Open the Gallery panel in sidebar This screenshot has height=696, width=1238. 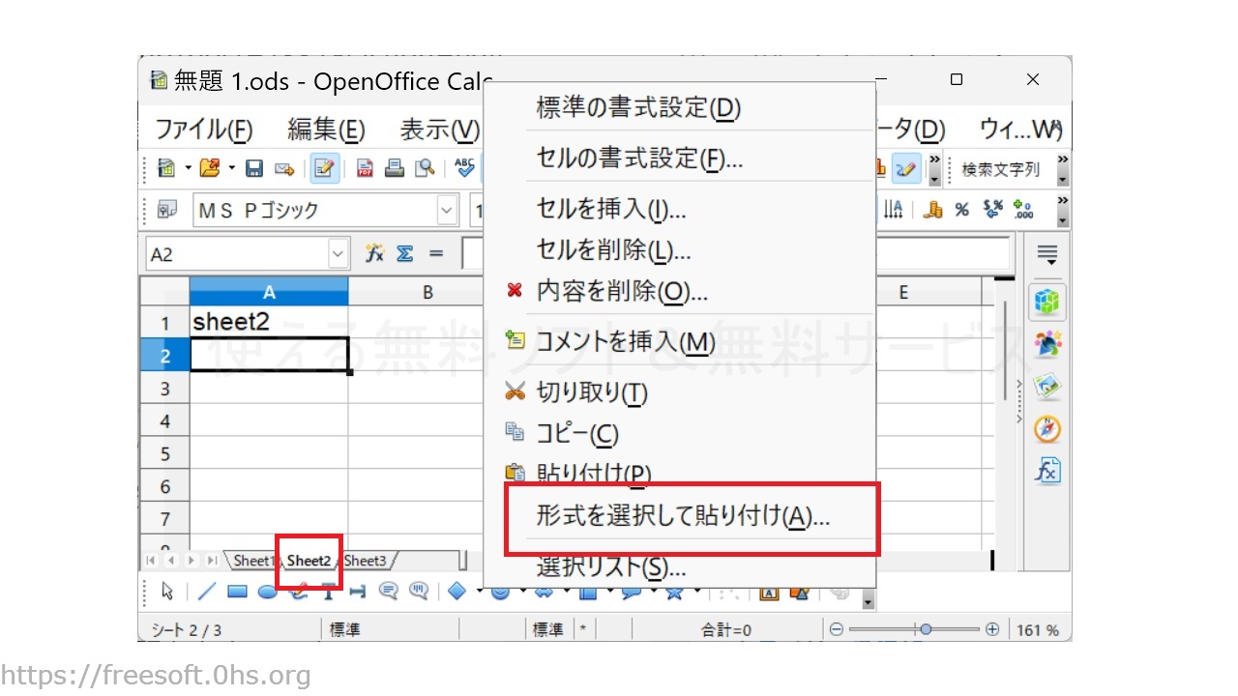[x=1047, y=386]
